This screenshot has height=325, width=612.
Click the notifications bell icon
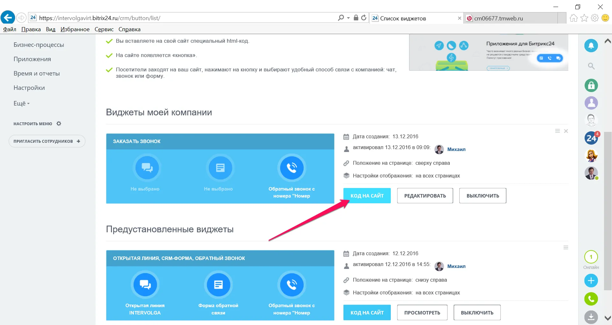[591, 46]
